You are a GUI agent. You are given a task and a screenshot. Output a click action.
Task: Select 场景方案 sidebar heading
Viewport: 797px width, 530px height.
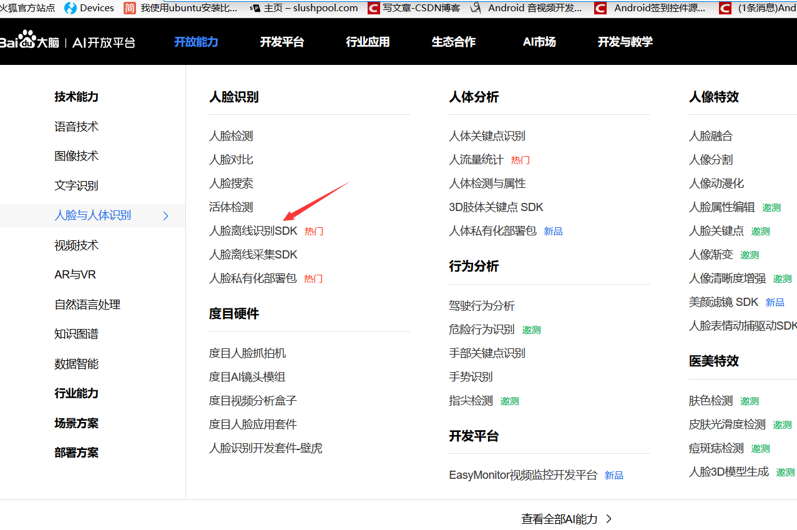(76, 423)
